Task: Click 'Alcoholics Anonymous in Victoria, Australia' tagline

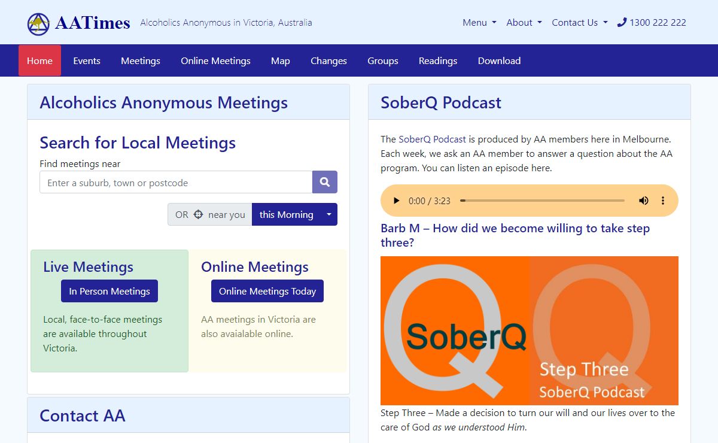Action: click(226, 23)
